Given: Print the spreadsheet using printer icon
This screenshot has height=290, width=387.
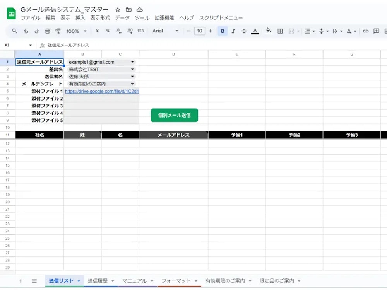Looking at the screenshot, I should pos(47,31).
